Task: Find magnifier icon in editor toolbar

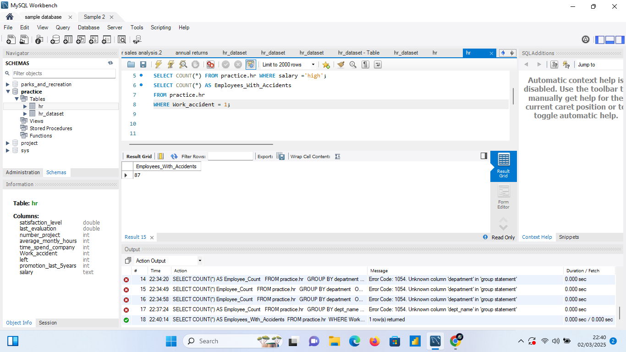Action: [353, 65]
